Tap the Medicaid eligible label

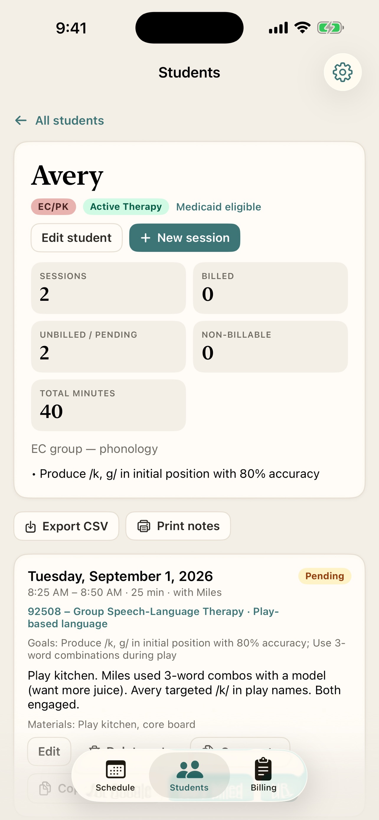tap(219, 207)
